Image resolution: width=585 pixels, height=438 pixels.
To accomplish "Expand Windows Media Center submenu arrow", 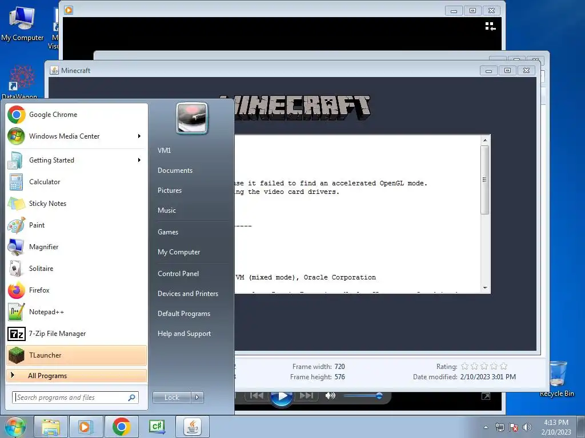I will [139, 136].
